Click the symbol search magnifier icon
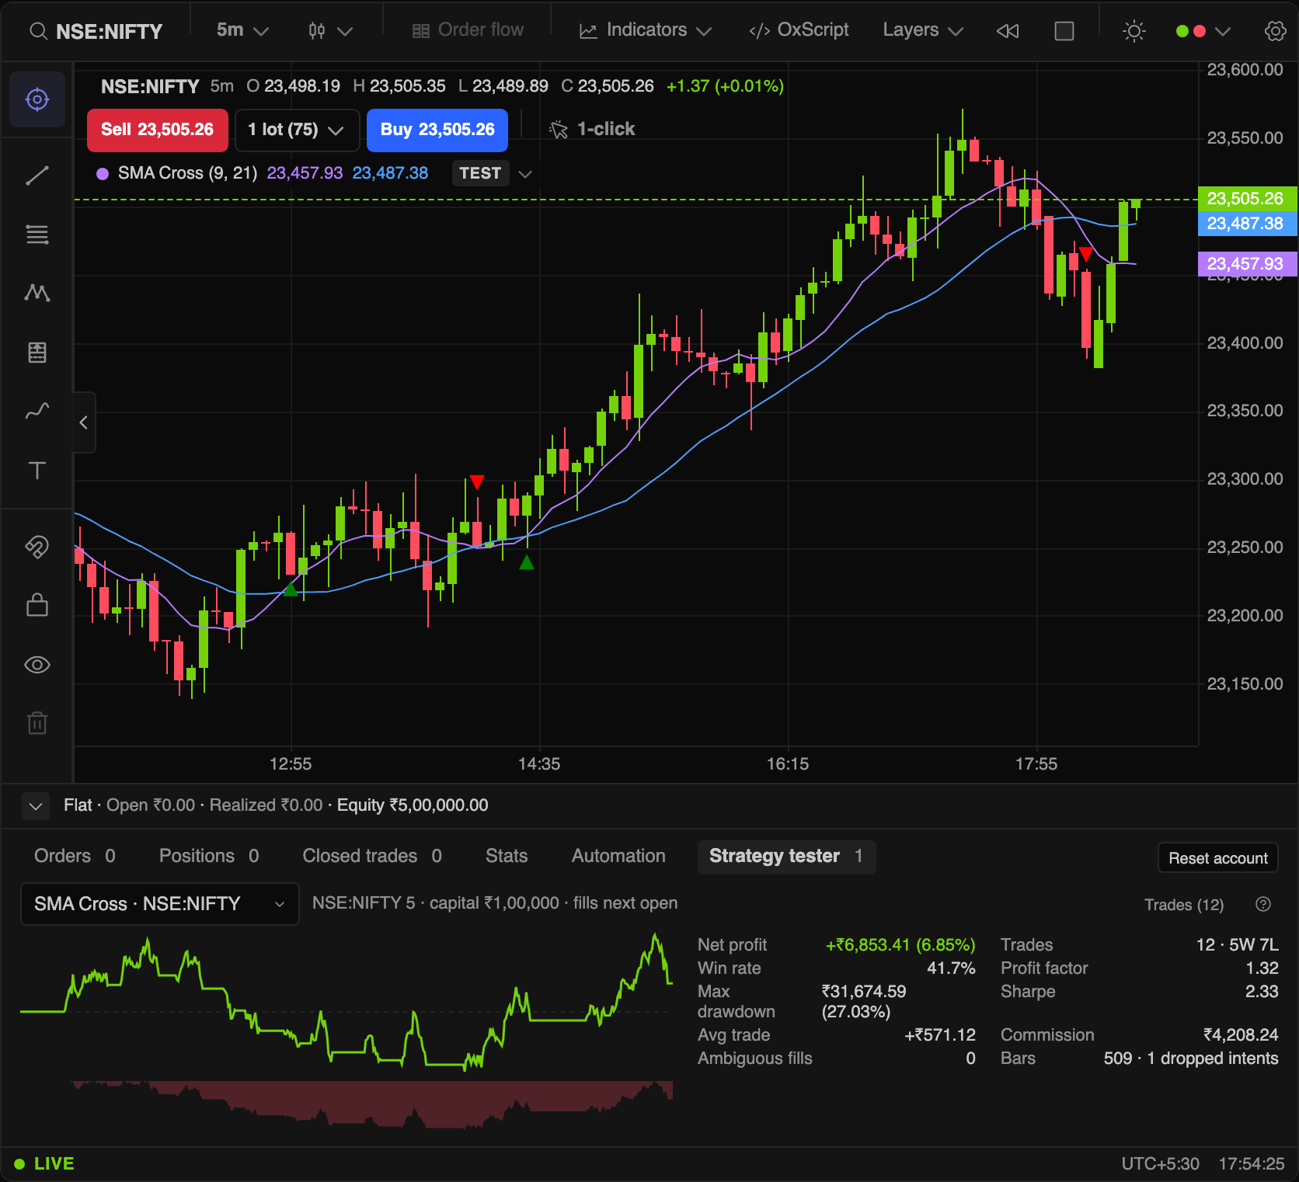 point(37,31)
